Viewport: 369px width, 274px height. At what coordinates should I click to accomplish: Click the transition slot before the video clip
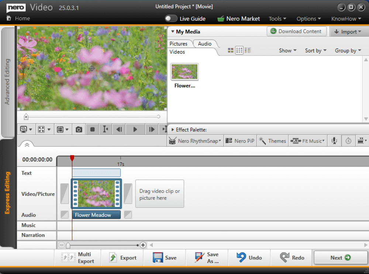(65, 194)
